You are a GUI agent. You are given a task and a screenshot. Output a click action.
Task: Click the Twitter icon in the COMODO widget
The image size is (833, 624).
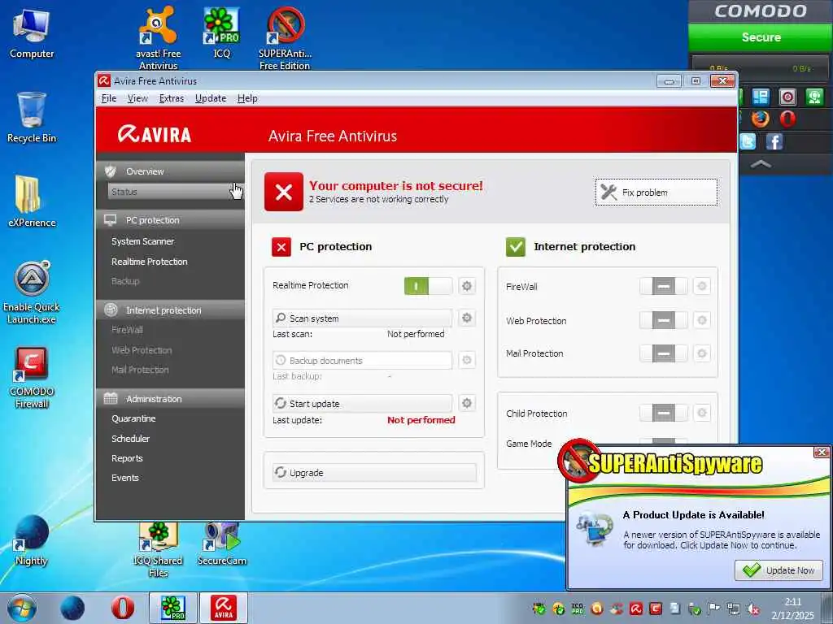coord(748,141)
